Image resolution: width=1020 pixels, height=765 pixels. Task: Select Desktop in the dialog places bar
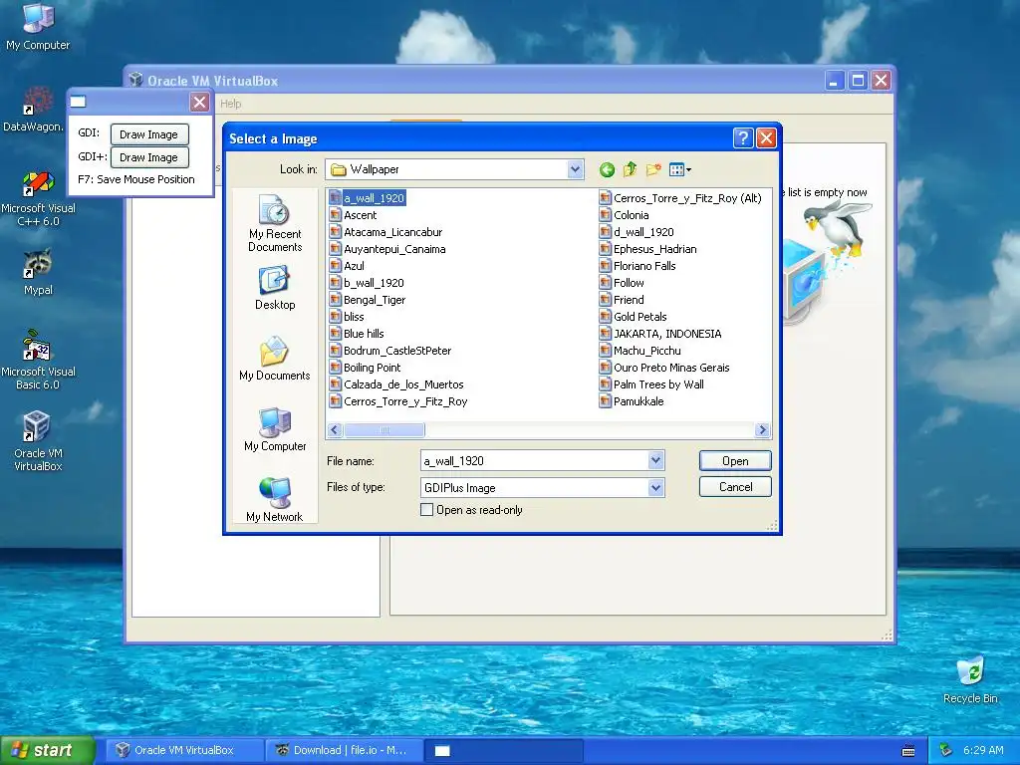point(275,288)
